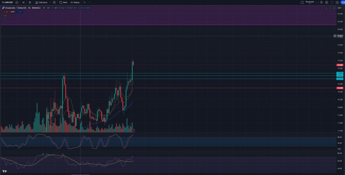The height and width of the screenshot is (175, 345).
Task: Click the red 18.500 price level label
Action: pos(340,88)
